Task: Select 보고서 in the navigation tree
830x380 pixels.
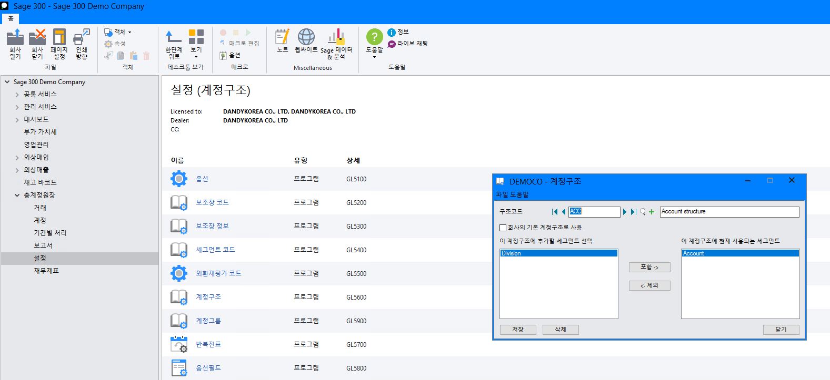Action: point(43,245)
